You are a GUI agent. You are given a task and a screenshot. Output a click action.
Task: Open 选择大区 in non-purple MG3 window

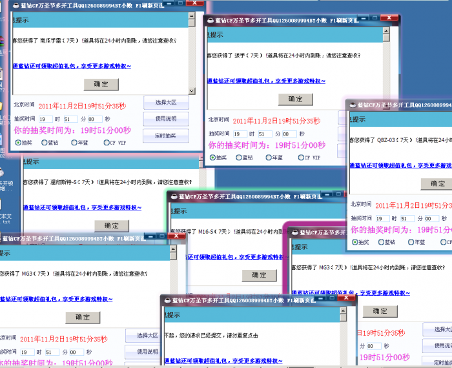pos(143,336)
